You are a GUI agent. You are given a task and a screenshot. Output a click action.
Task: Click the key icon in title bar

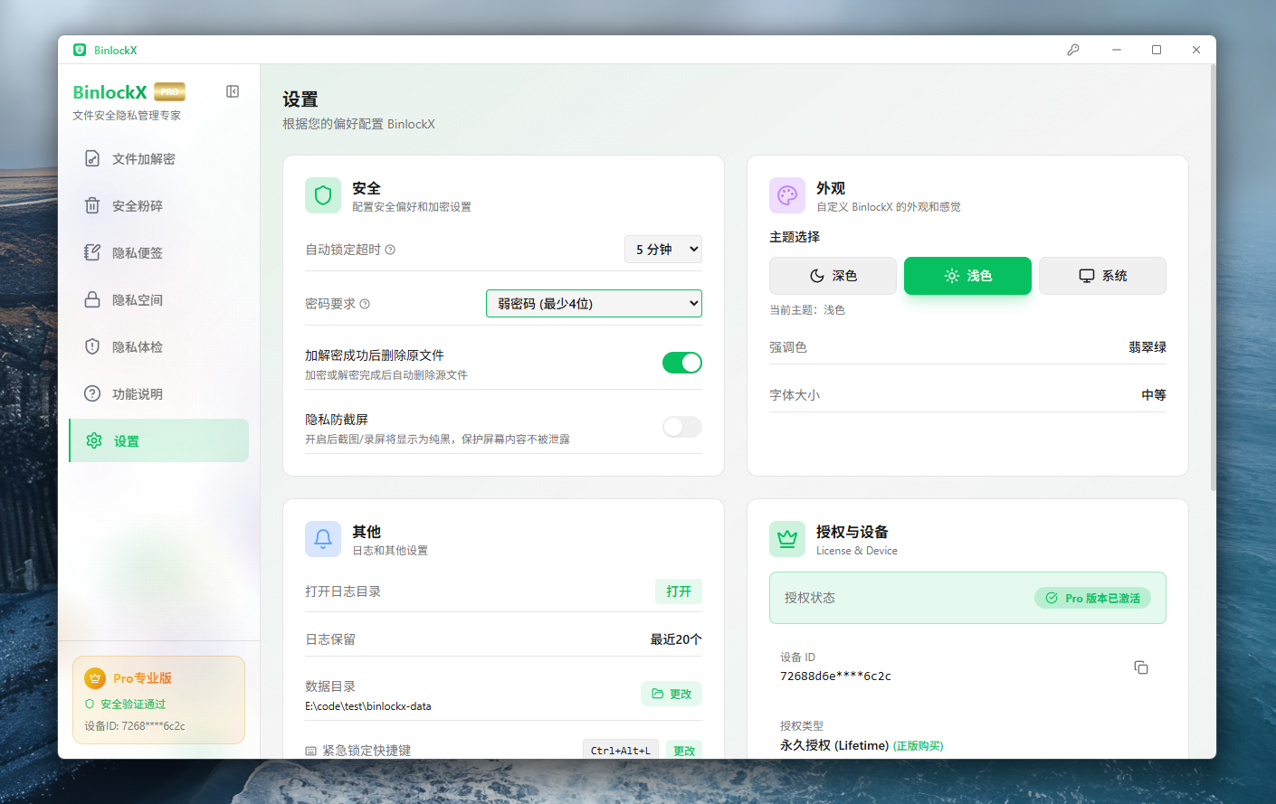tap(1073, 50)
